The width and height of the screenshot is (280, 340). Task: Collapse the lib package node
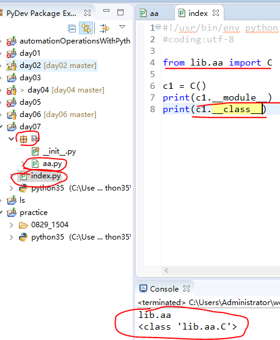[11, 138]
